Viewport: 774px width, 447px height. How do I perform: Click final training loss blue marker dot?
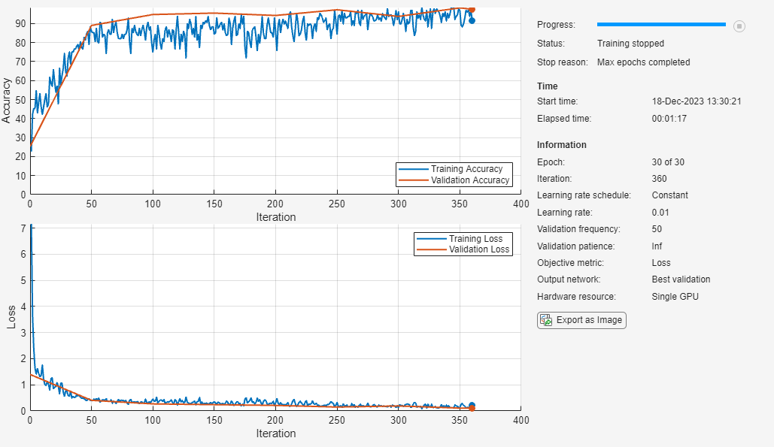472,405
